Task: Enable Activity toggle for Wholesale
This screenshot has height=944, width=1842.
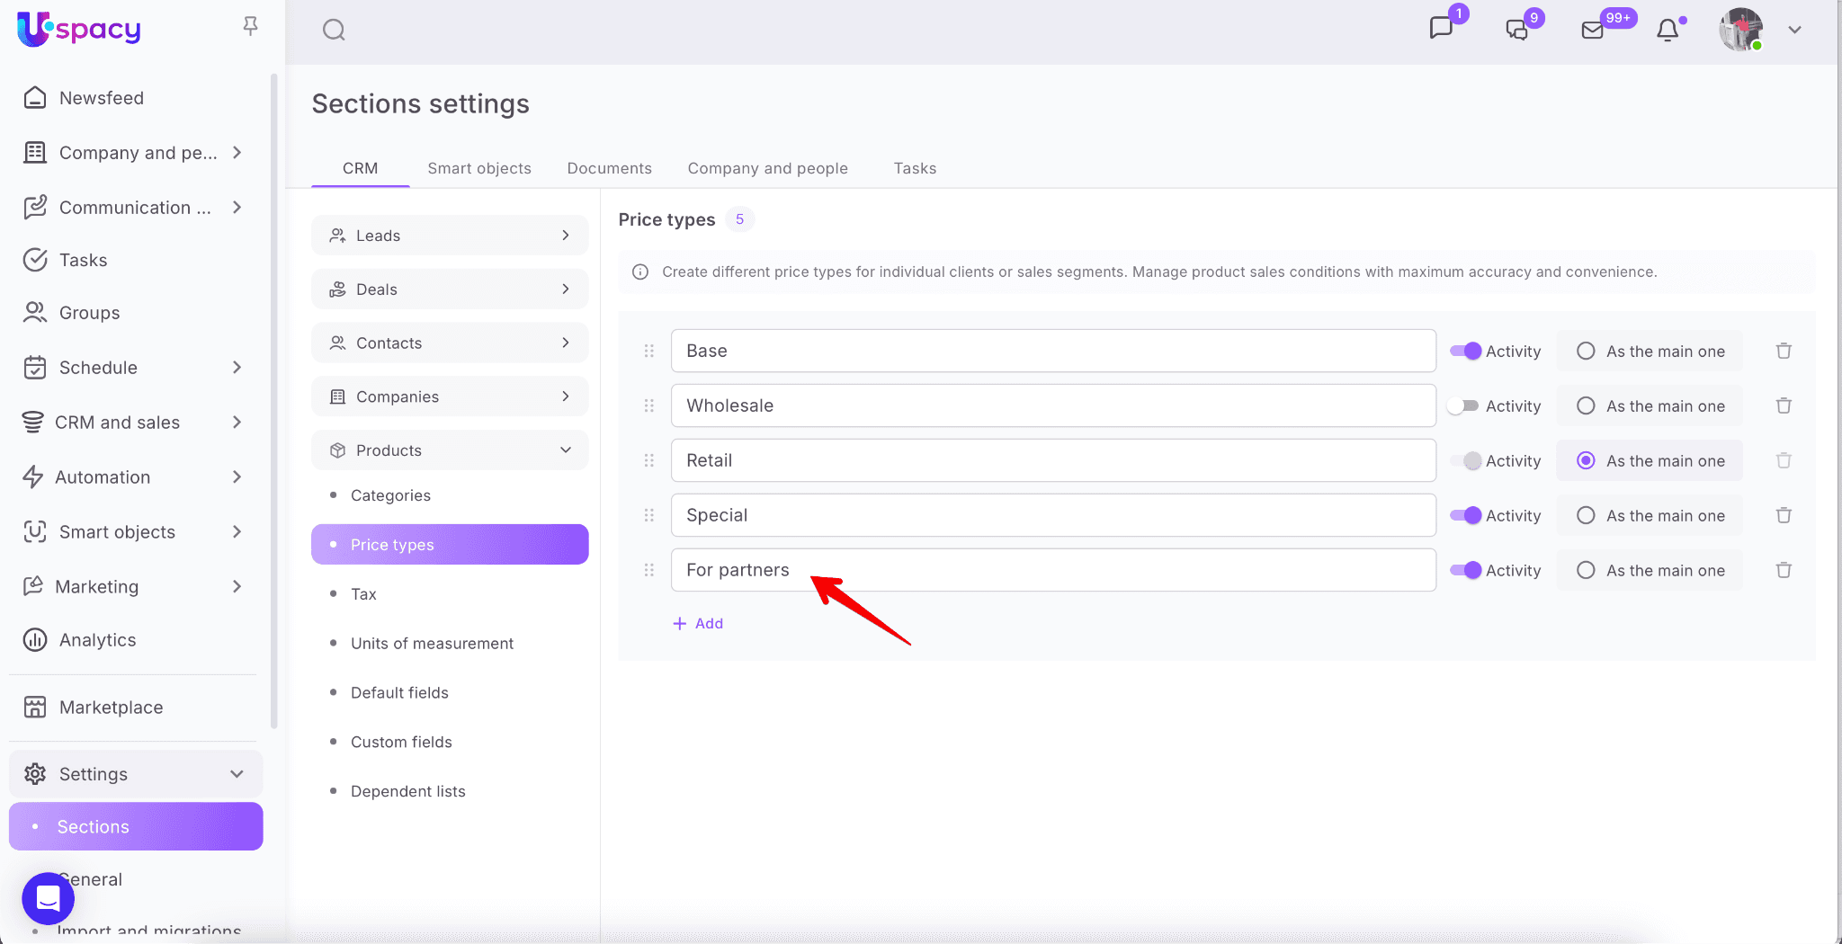Action: tap(1463, 405)
